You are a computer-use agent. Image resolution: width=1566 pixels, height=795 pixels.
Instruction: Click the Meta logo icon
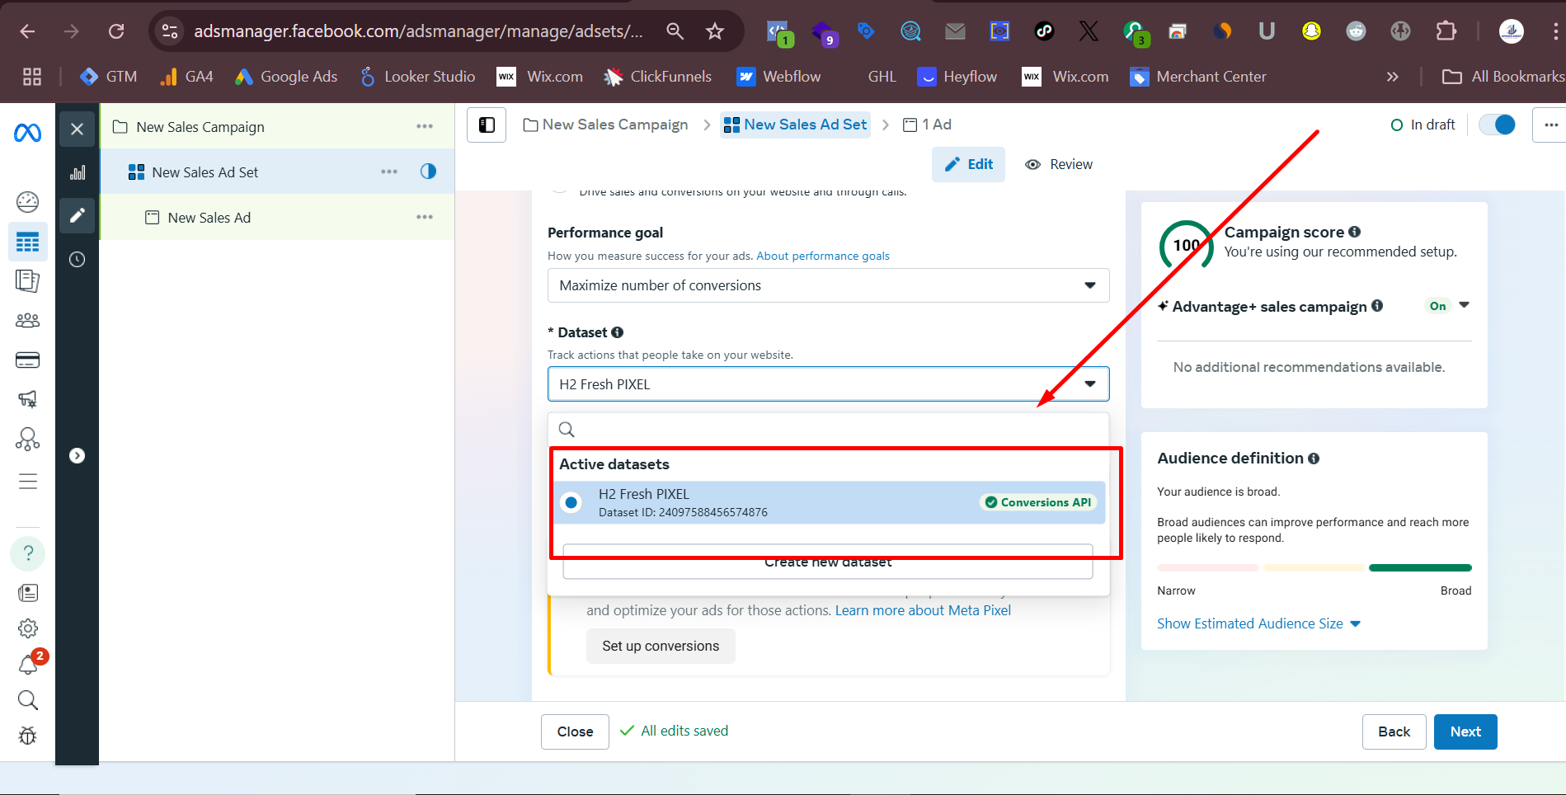27,132
